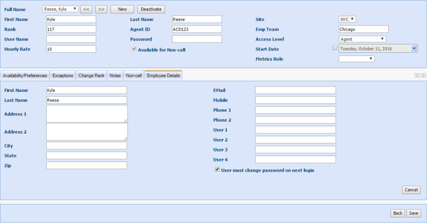
Task: Click the New employee button
Action: point(122,9)
